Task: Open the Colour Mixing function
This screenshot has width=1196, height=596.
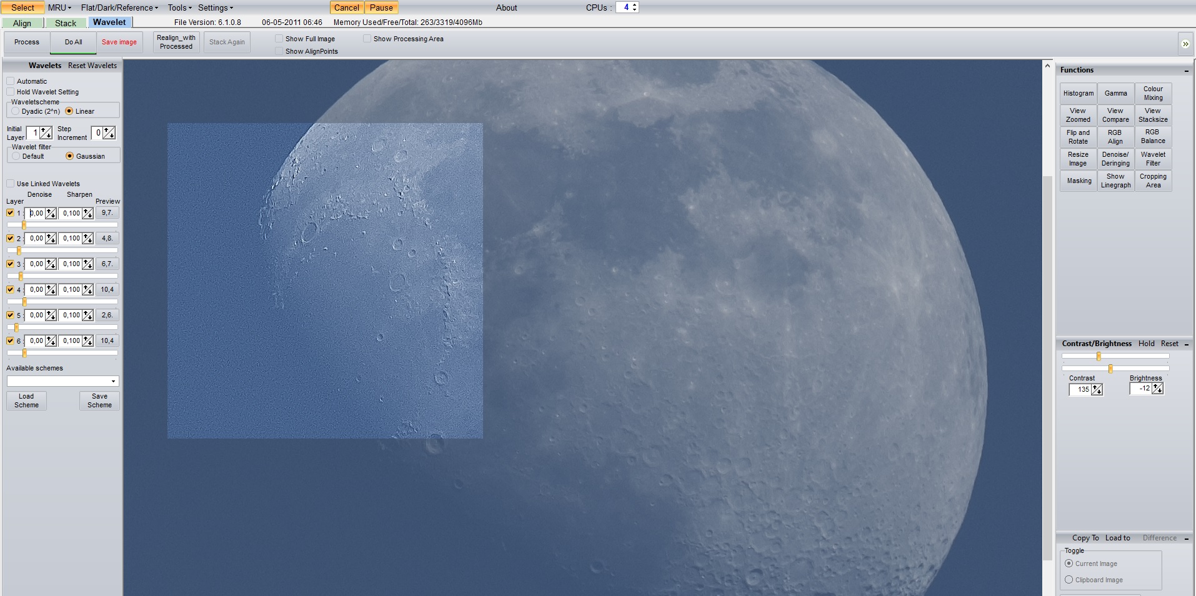Action: [x=1153, y=94]
